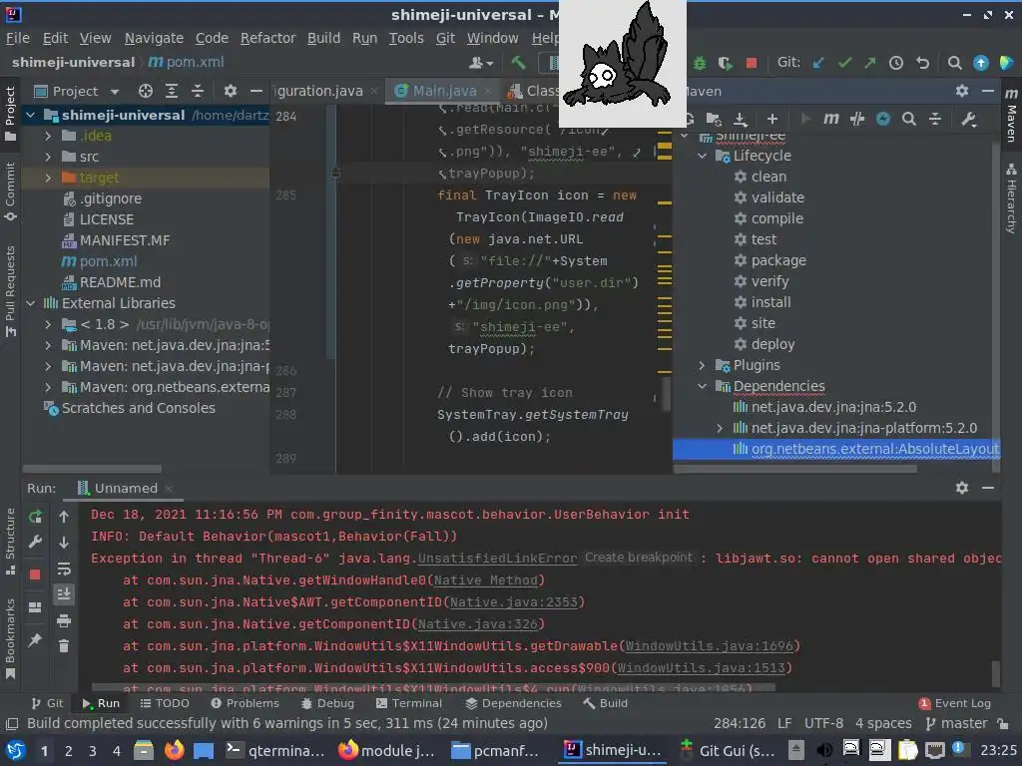
Task: Click the Git commit checkmark icon
Action: click(x=844, y=63)
